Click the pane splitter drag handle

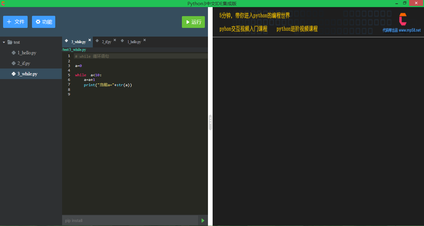pos(210,122)
